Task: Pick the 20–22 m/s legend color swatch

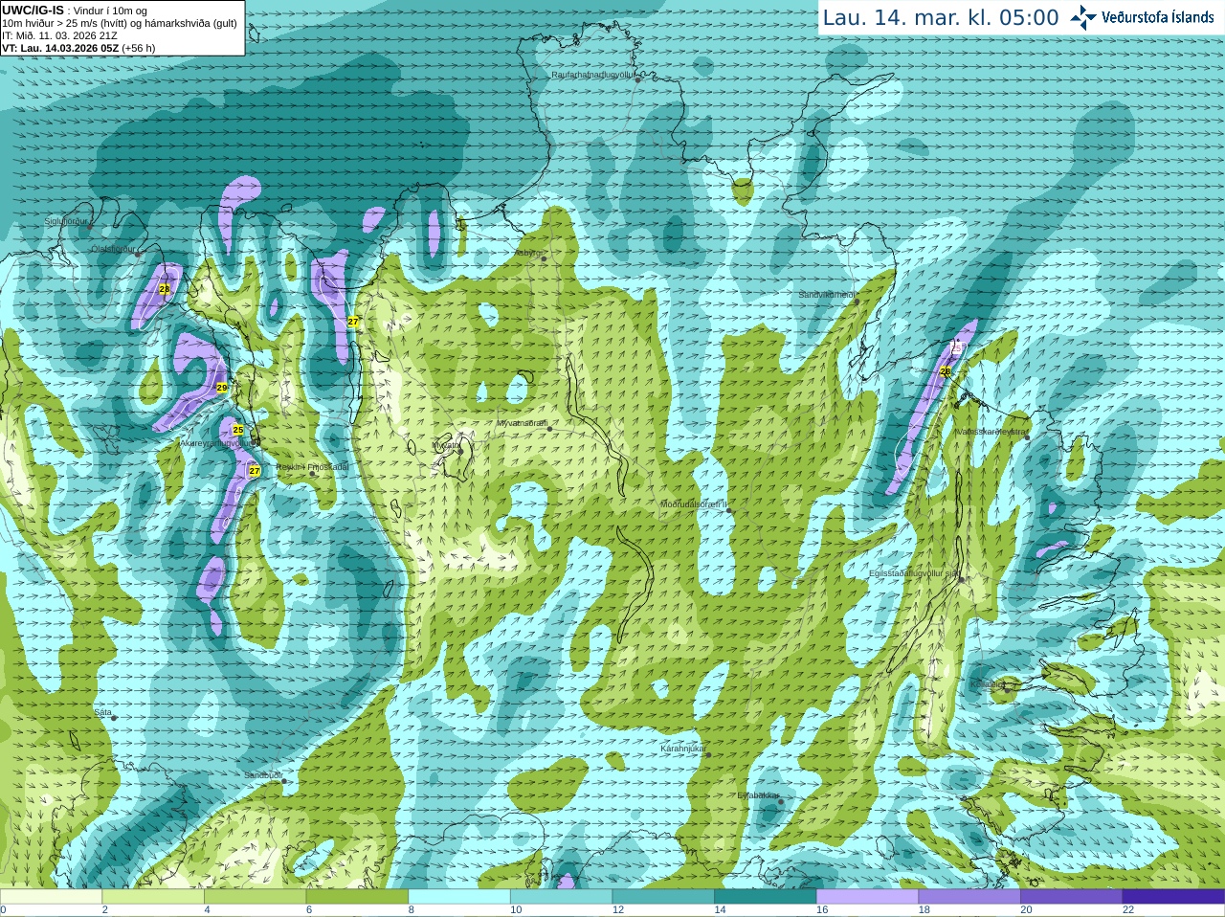Action: tap(1072, 897)
